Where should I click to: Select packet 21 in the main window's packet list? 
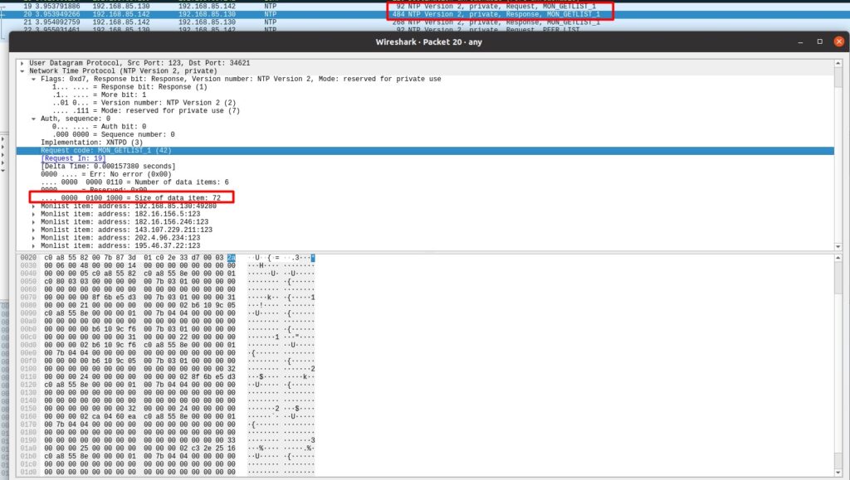tap(425, 22)
